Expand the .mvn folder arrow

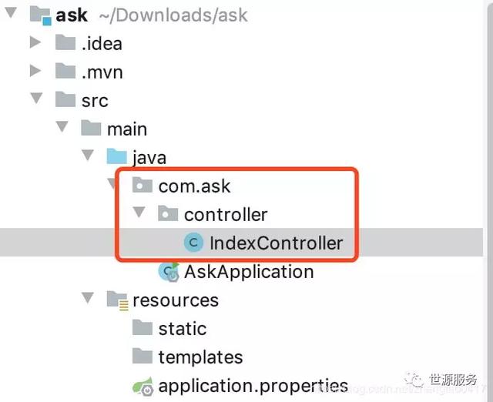(35, 72)
